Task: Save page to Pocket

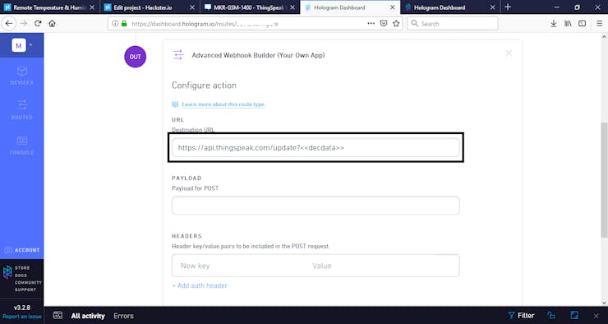Action: click(384, 24)
